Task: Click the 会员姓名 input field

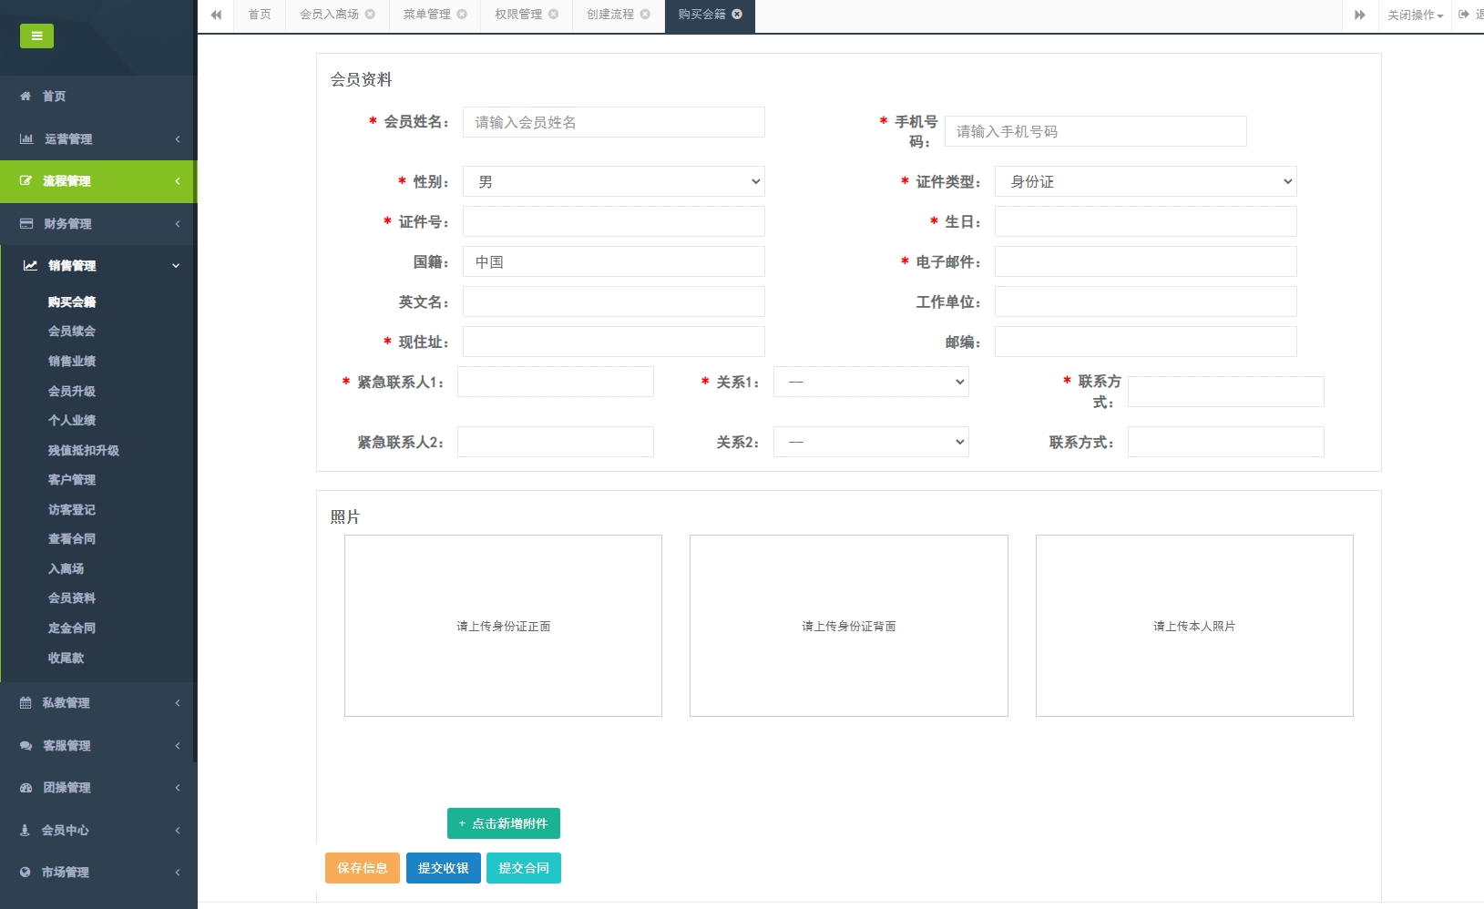Action: 613,122
